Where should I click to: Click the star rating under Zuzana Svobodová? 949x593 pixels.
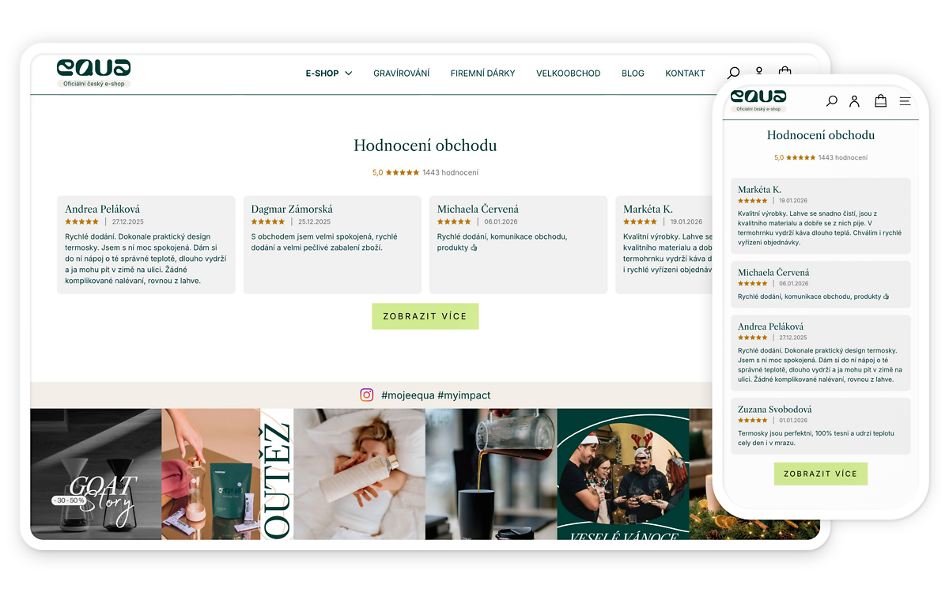click(753, 421)
